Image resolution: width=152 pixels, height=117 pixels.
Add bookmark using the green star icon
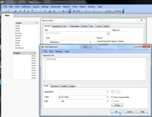(54, 11)
